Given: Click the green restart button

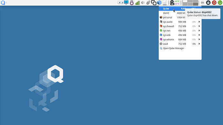Looking at the screenshot, I should click(220, 3).
